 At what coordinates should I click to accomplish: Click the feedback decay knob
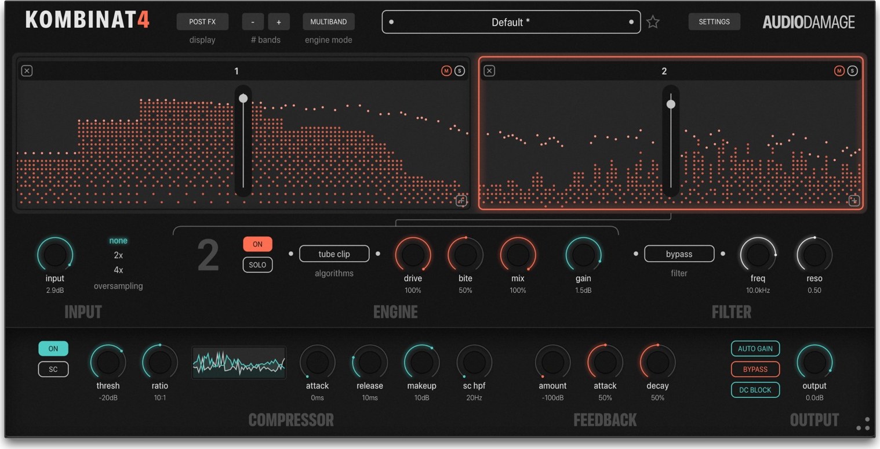(657, 362)
